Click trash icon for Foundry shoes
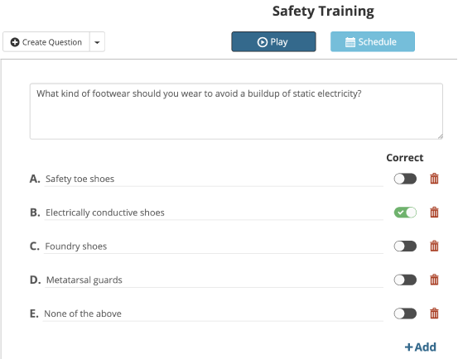The width and height of the screenshot is (458, 359). (x=434, y=246)
